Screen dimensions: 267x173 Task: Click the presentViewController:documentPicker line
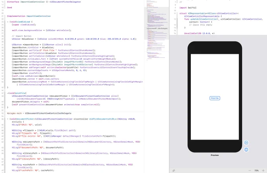[56, 105]
